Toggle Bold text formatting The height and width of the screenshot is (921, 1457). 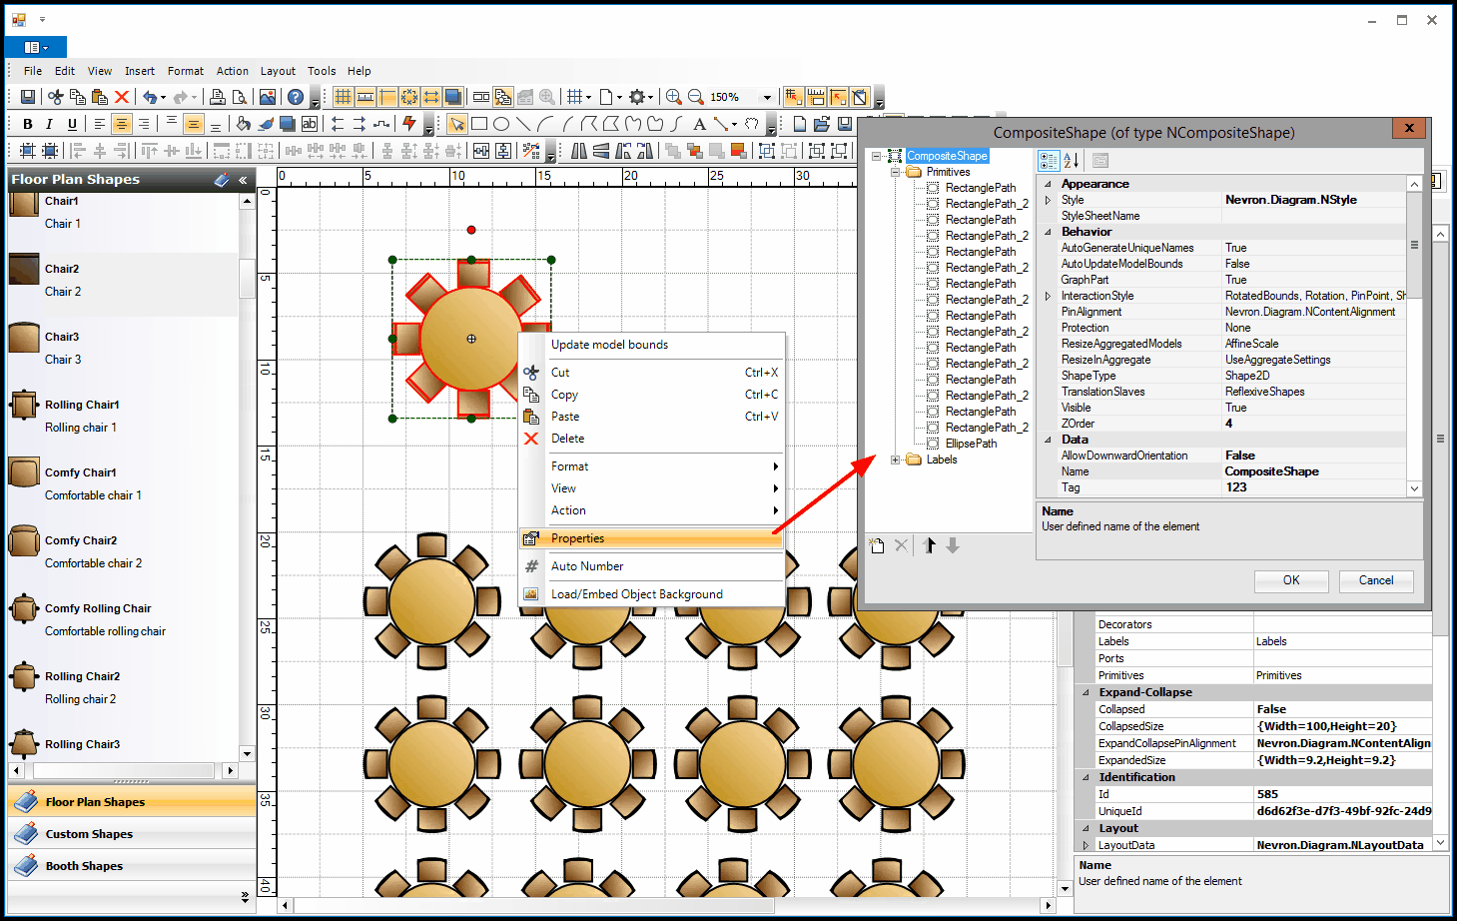point(28,124)
